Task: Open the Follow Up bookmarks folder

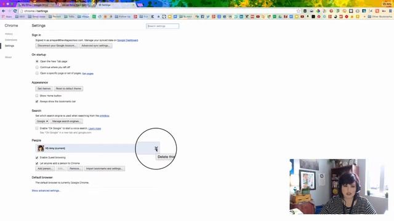Action: [x=123, y=17]
